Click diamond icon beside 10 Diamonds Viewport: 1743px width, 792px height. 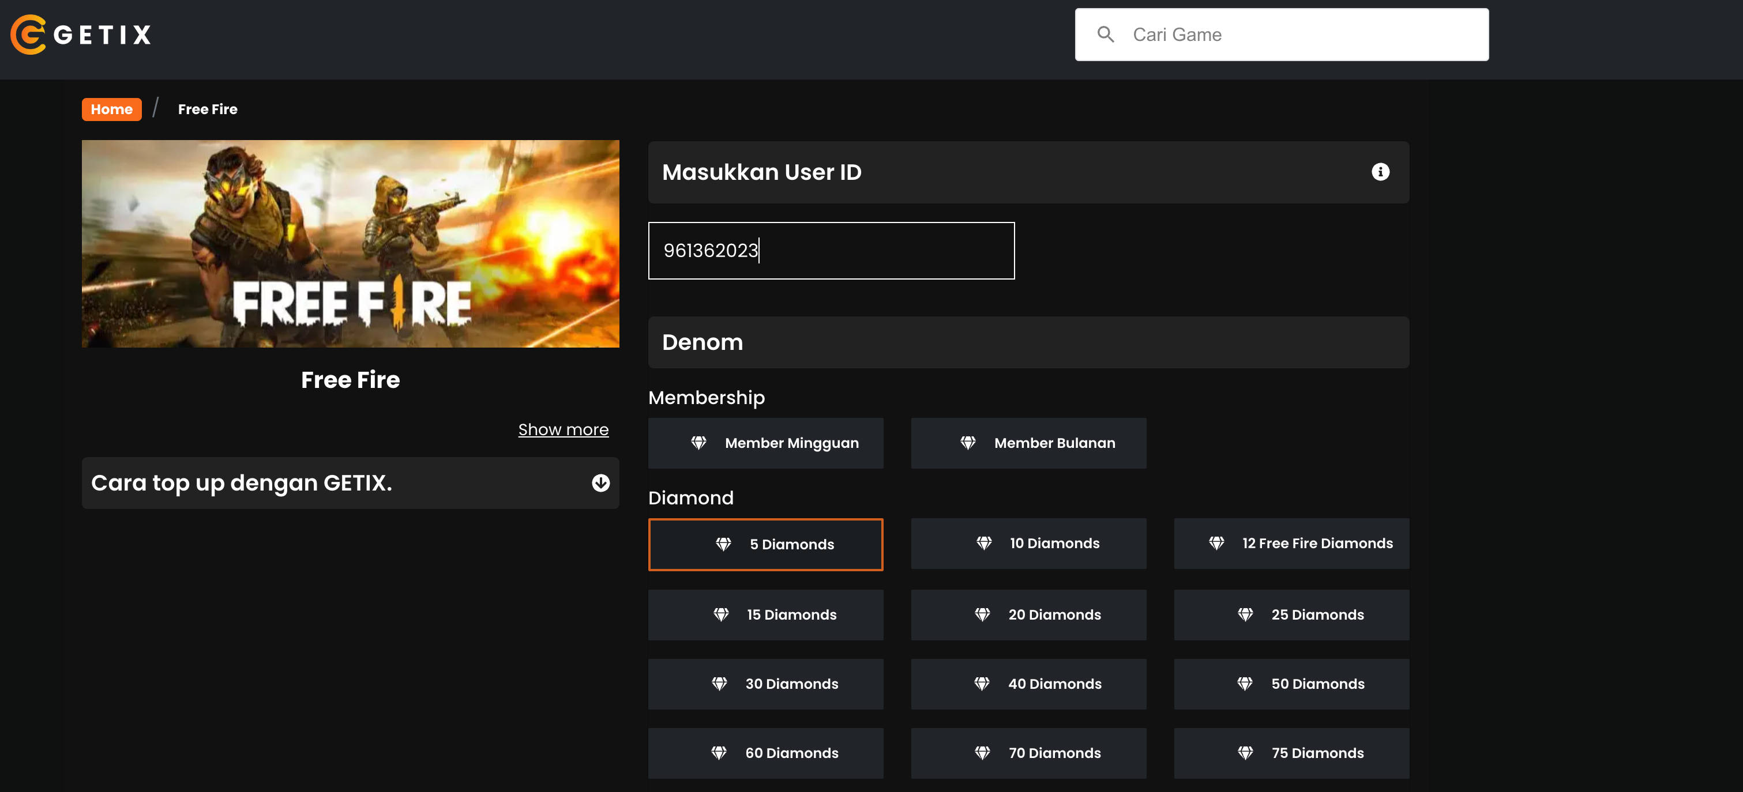984,543
